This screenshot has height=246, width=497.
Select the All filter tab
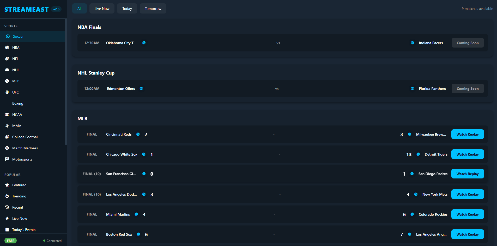pos(80,9)
